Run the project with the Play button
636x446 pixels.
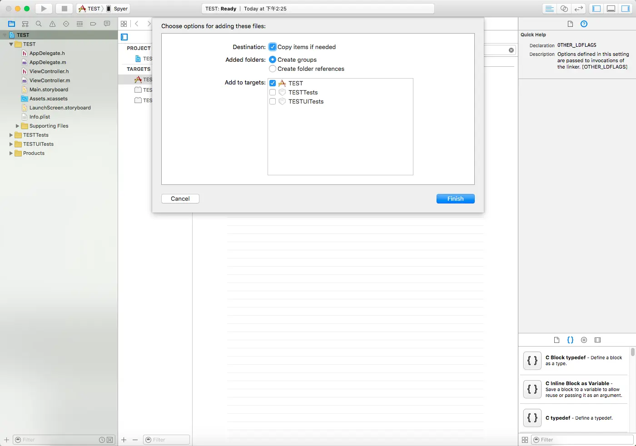click(x=44, y=9)
